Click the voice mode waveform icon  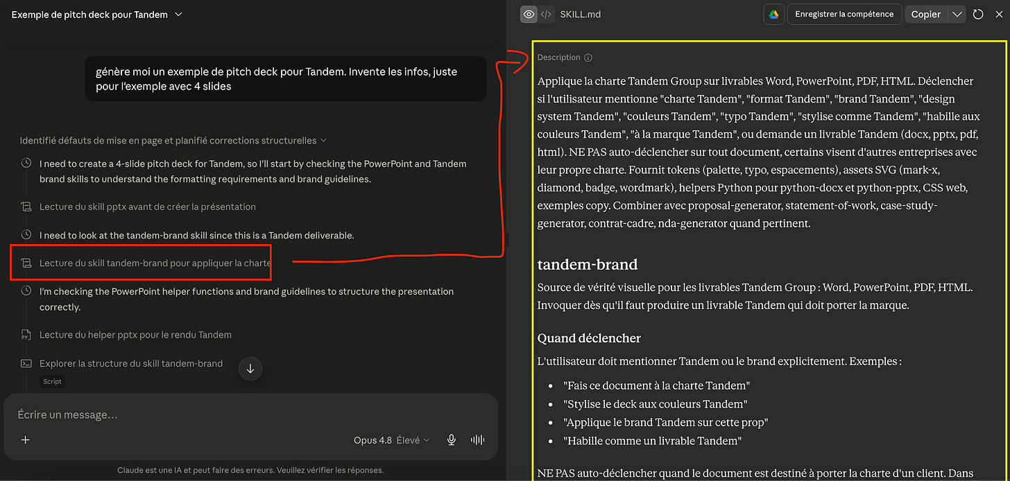tap(477, 439)
